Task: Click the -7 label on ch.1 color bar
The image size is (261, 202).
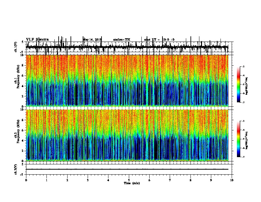Action: coord(243,102)
